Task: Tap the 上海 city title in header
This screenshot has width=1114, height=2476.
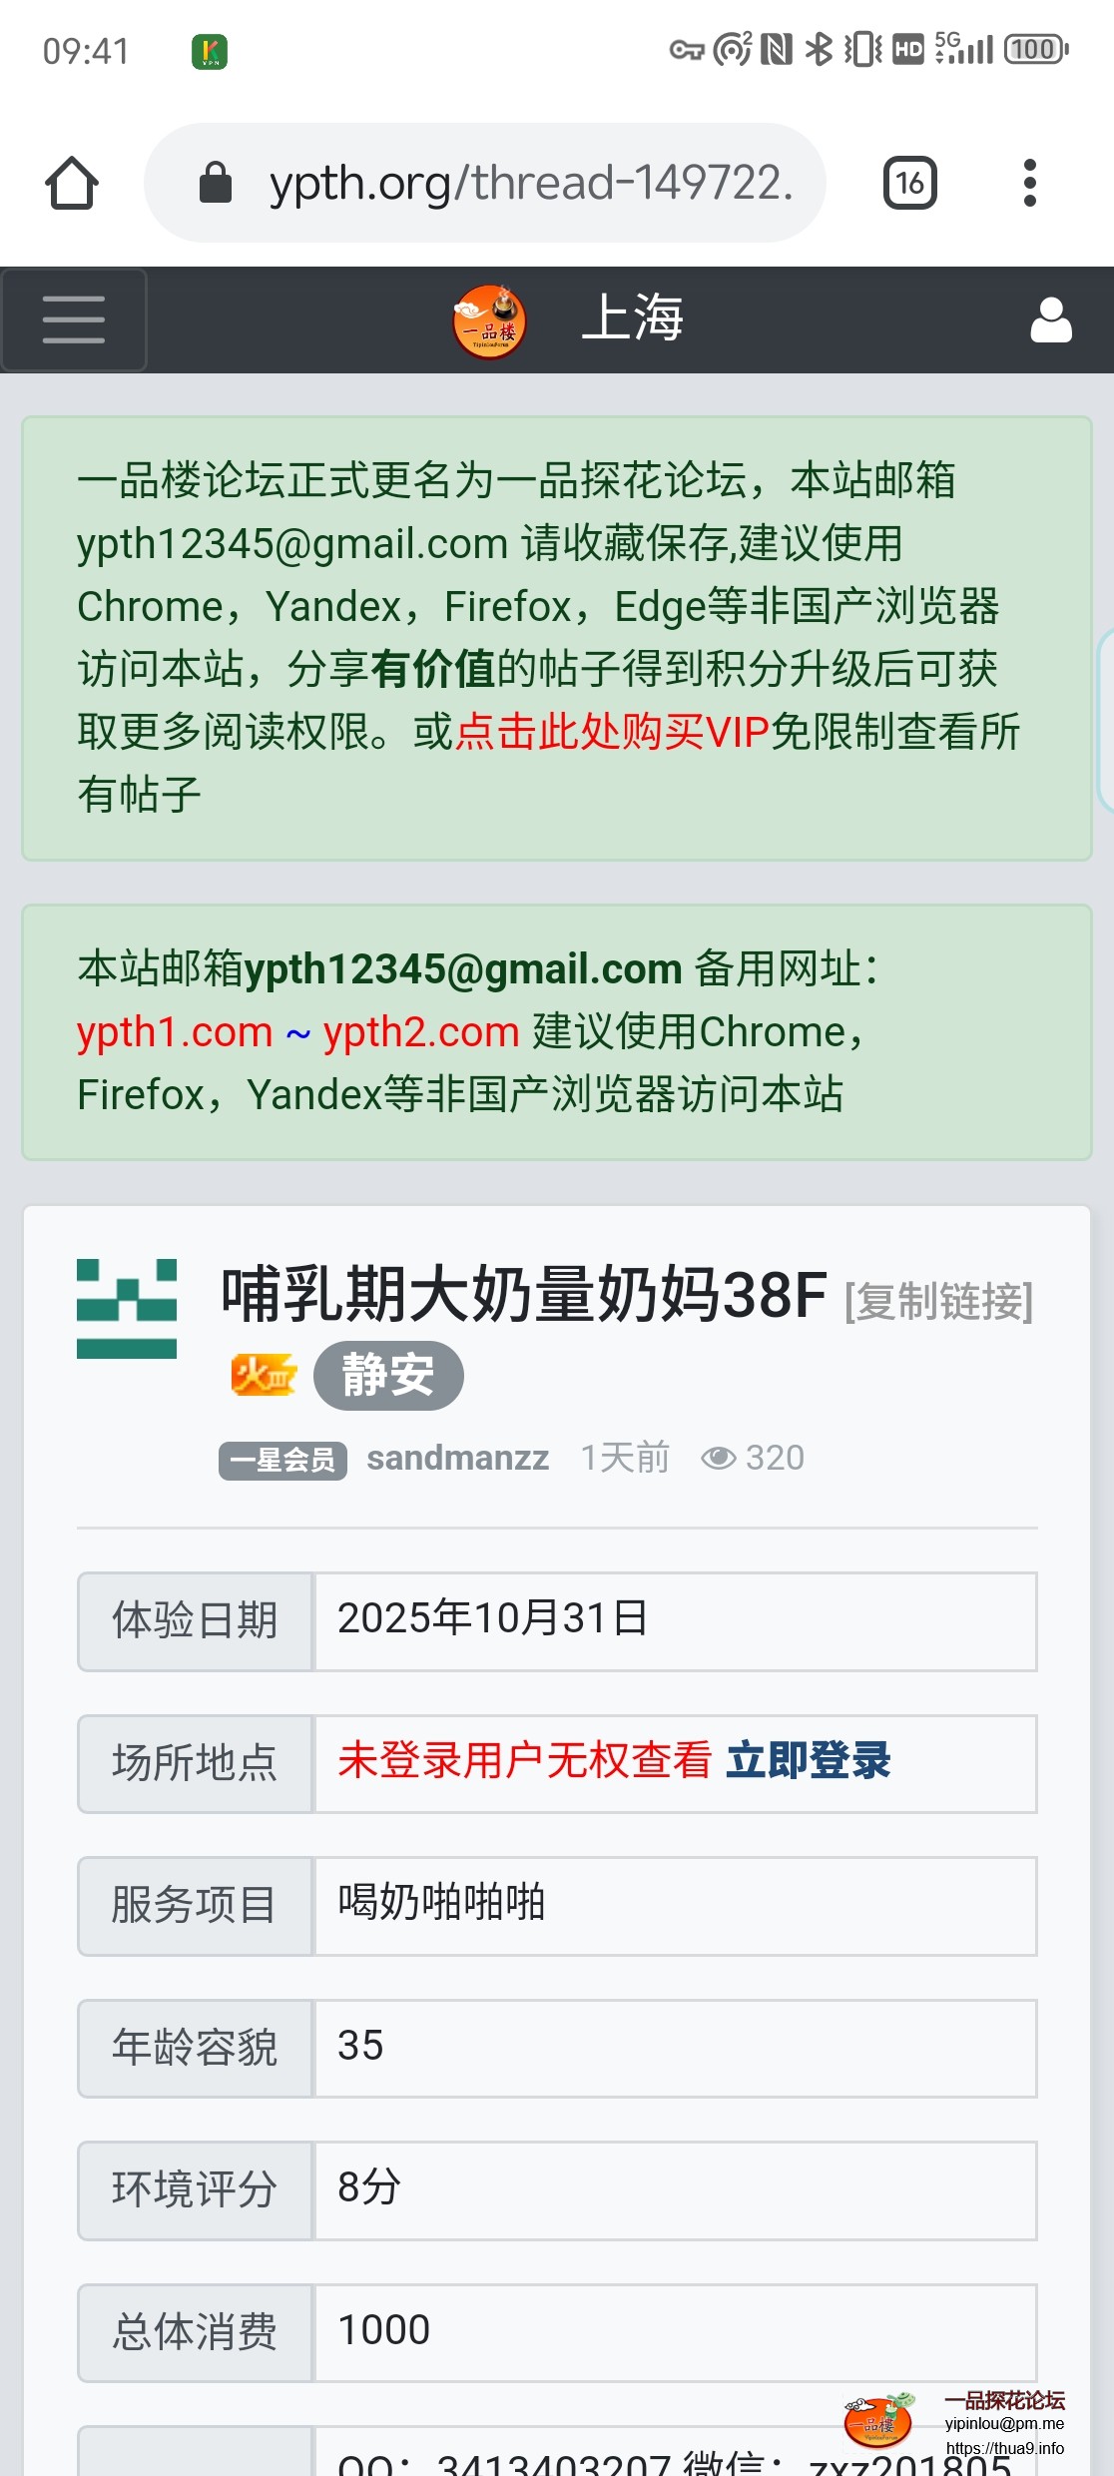Action: coord(633,317)
